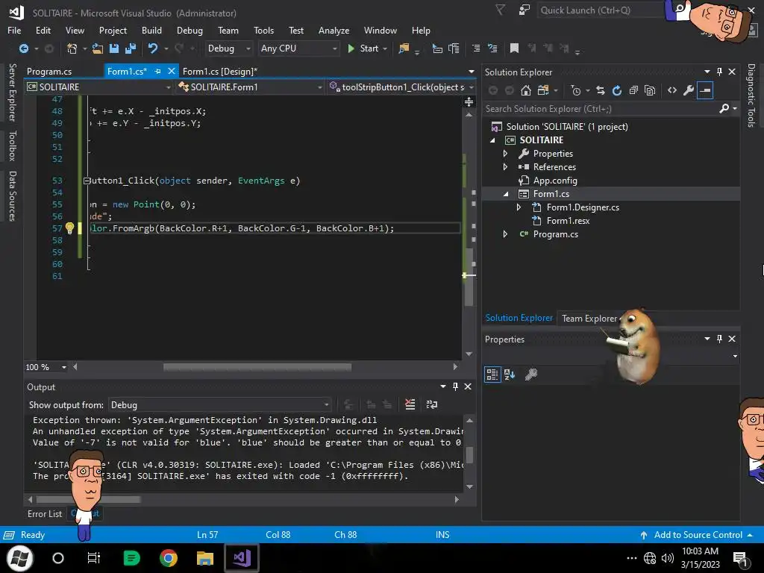764x573 pixels.
Task: Clear All output with the red X lines icon
Action: coord(410,404)
